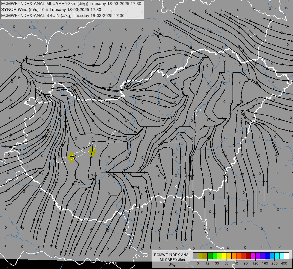Select the amber legend swatch above 50

[x=229, y=256]
